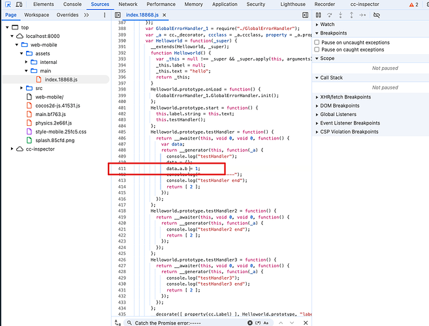Open the web-mobile/ document file
The height and width of the screenshot is (326, 429).
coord(49,97)
